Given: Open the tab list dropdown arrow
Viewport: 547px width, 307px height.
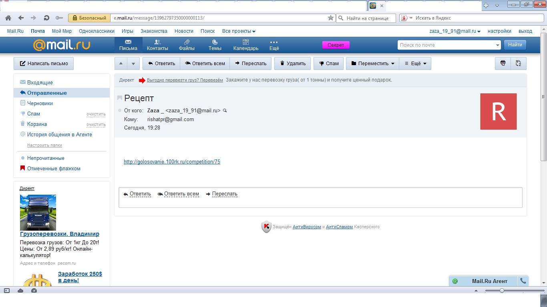Looking at the screenshot, I should 497,6.
